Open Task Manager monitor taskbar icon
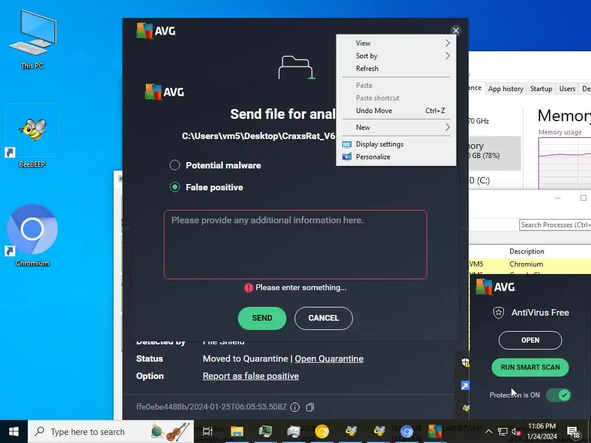 [293, 431]
